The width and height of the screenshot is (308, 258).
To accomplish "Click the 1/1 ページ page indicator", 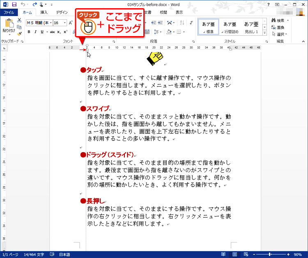I will click(10, 254).
